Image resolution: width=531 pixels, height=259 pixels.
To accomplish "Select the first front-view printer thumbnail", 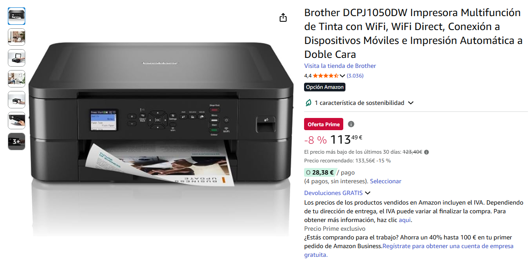I will [x=17, y=16].
